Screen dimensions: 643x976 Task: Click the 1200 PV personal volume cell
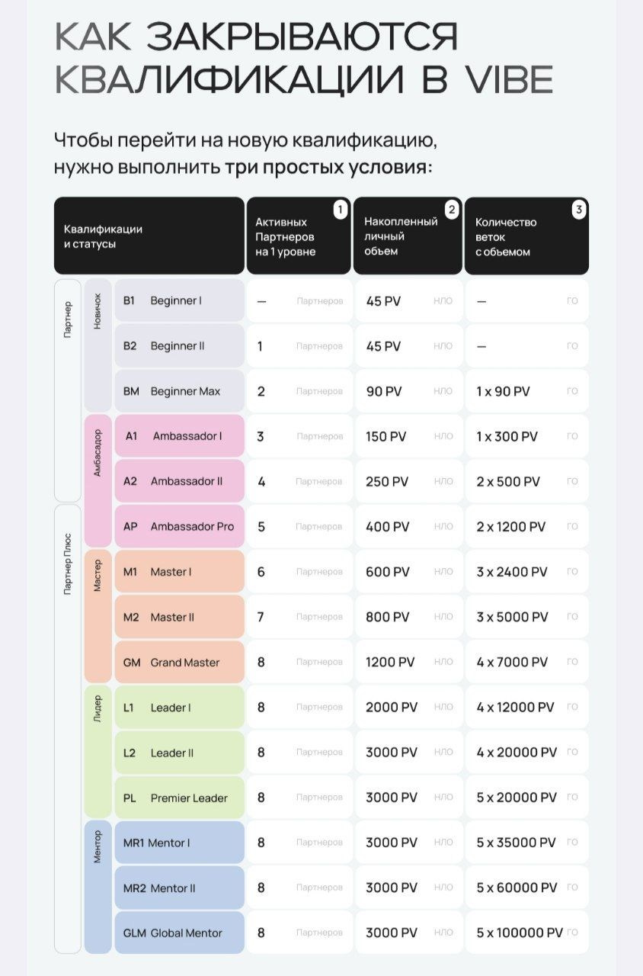coord(408,663)
